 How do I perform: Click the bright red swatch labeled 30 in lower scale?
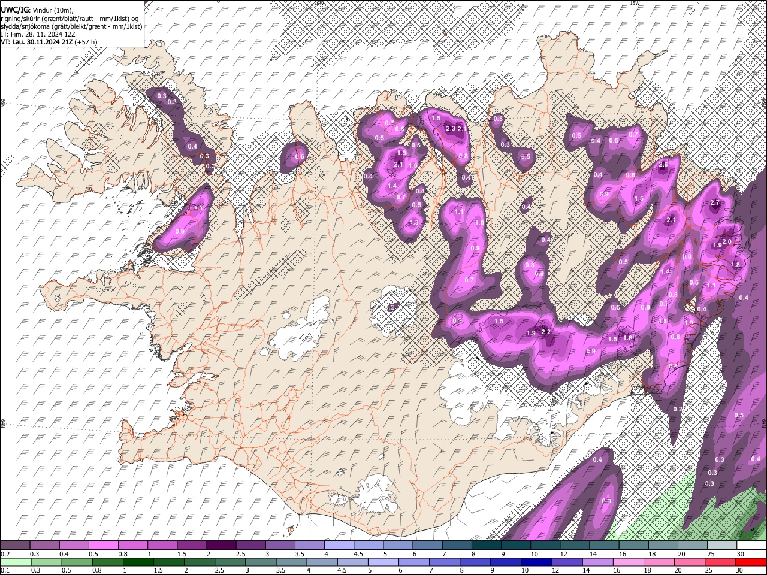(x=751, y=562)
